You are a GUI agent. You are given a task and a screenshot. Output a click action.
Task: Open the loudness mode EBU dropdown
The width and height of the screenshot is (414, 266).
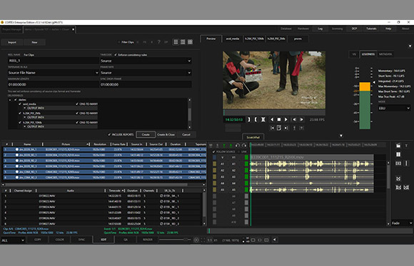click(x=394, y=108)
